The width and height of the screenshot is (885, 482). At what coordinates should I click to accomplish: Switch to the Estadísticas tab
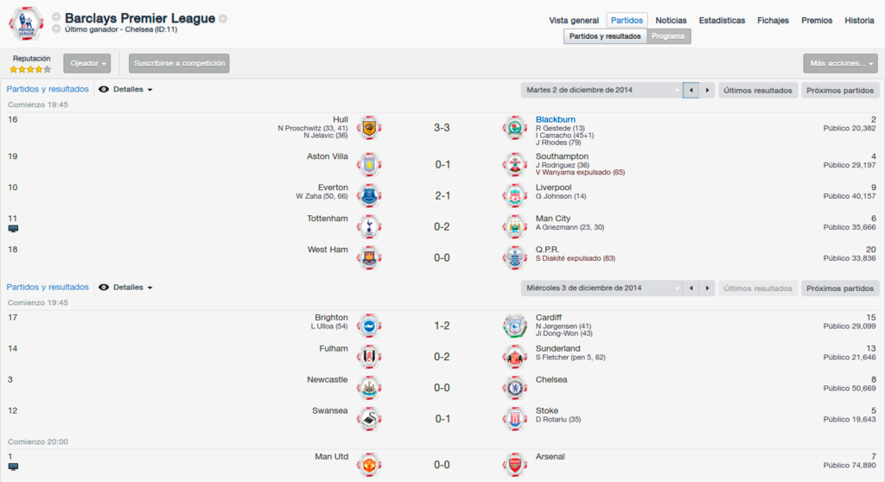[722, 21]
